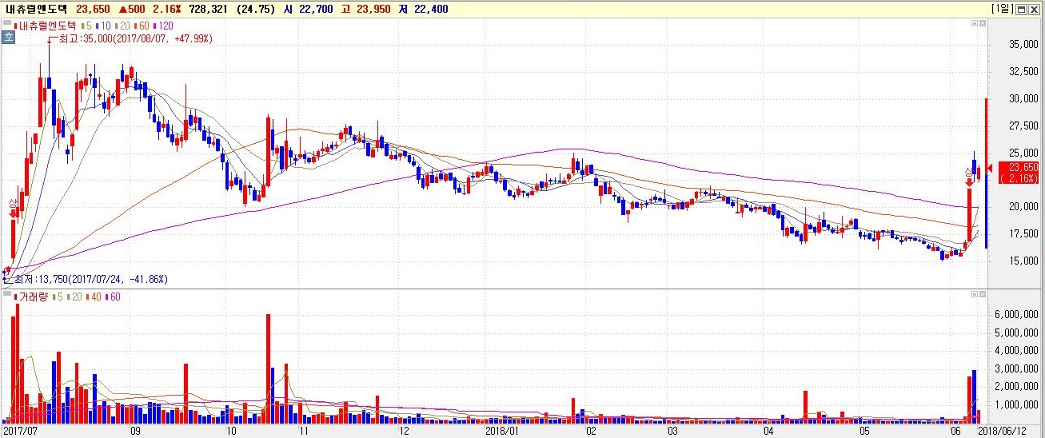1045x438 pixels.
Task: Click the (24.75) figure in the header
Action: coord(254,10)
